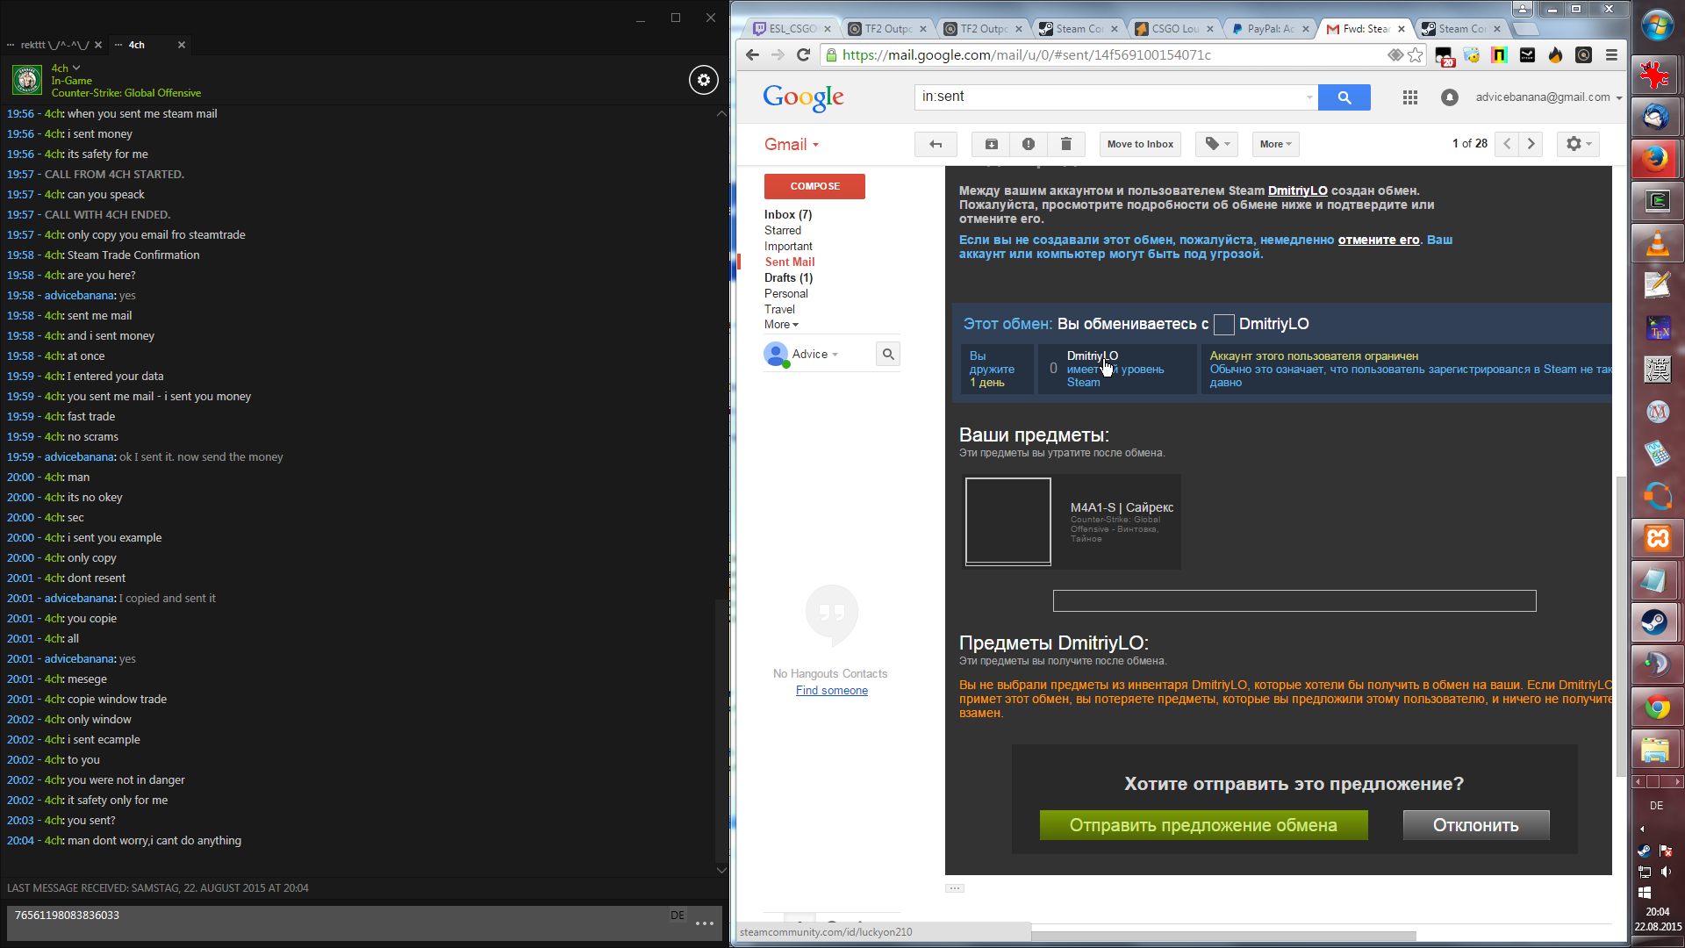Expand the Gmail settings gear dropdown
The image size is (1685, 948).
tap(1578, 144)
